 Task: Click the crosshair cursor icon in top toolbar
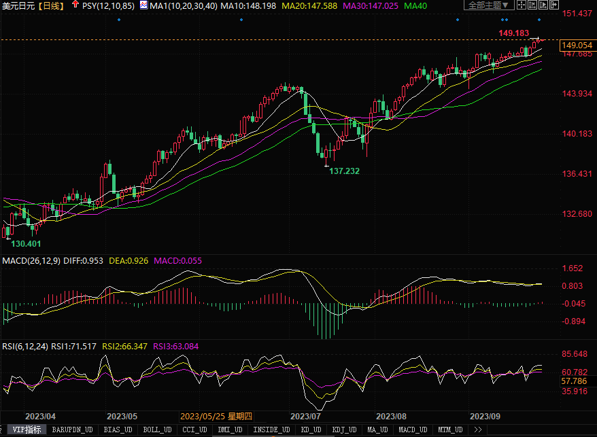tap(522, 5)
